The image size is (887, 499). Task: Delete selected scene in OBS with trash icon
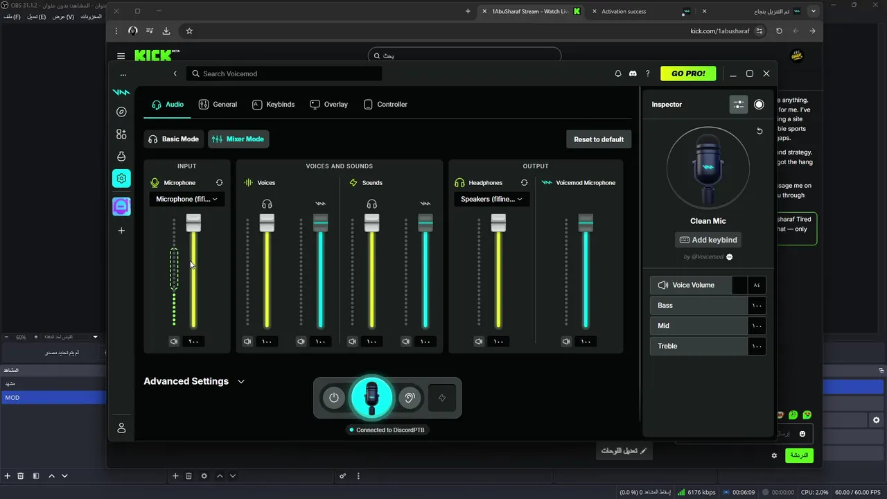(x=20, y=476)
